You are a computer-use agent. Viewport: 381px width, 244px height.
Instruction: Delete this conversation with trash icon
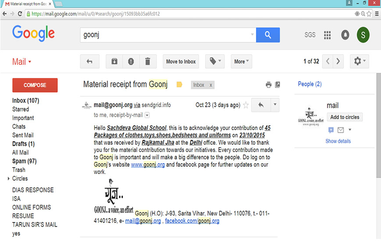coord(148,61)
